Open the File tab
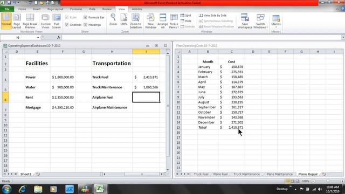 (7, 9)
